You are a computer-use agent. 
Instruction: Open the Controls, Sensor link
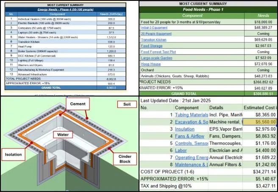[x=192, y=143]
